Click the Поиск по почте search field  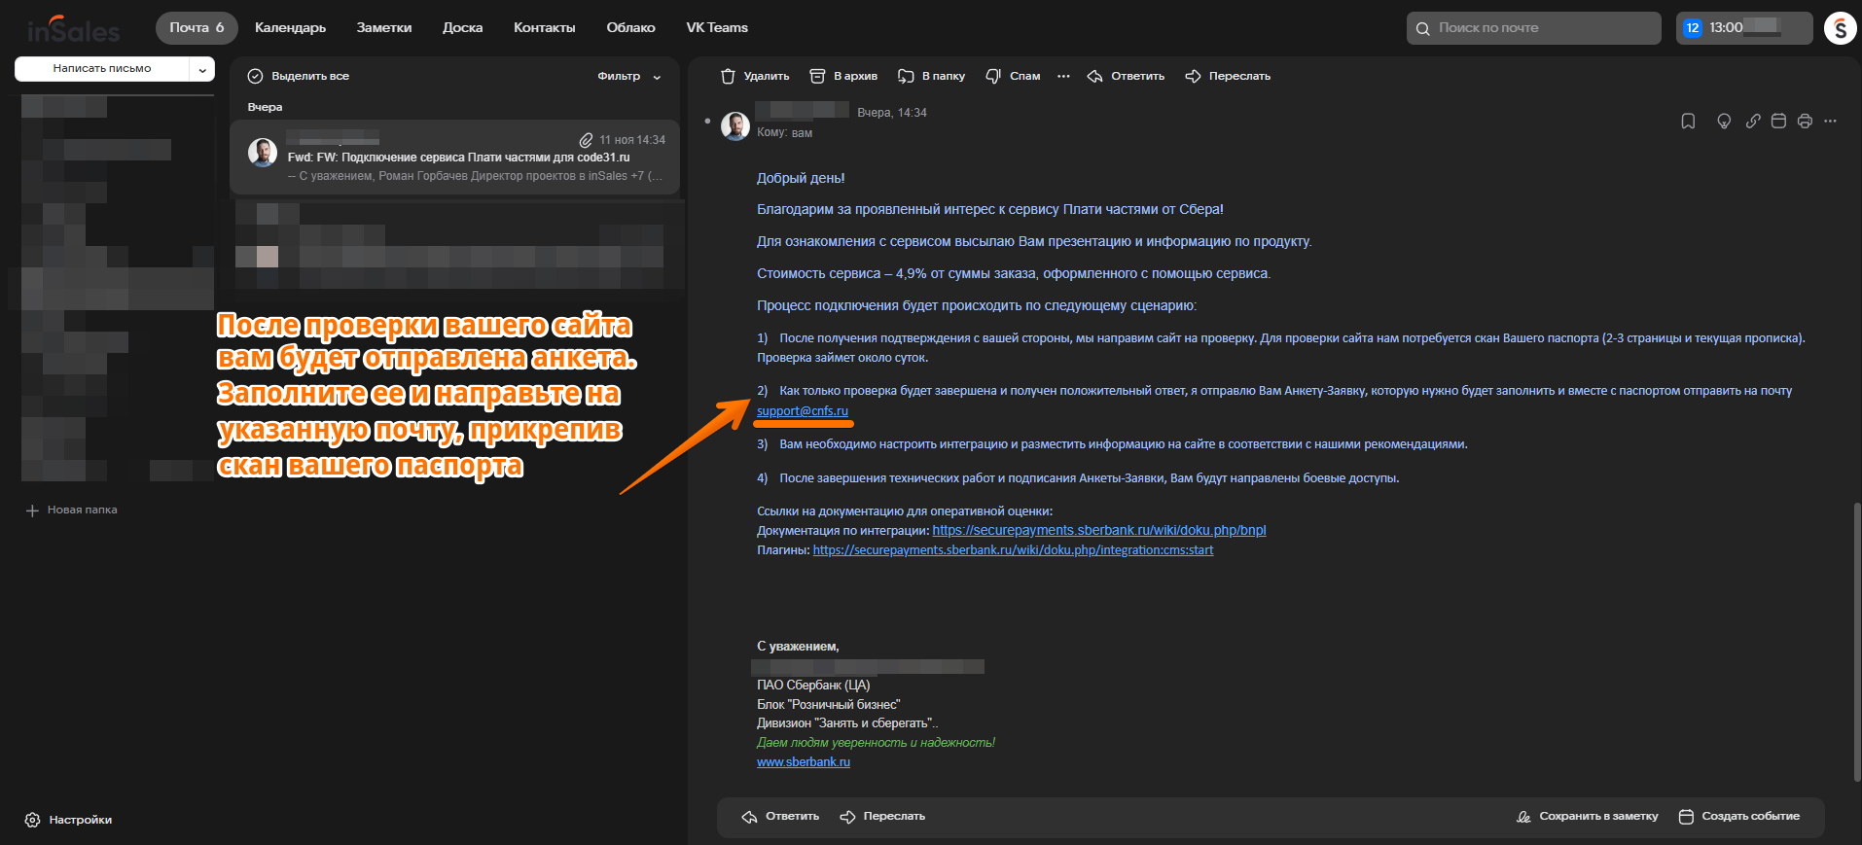1533,28
